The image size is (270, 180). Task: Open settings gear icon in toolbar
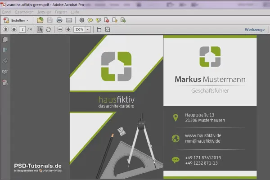[x=82, y=20]
